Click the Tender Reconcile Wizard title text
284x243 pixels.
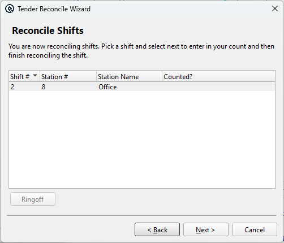point(54,9)
